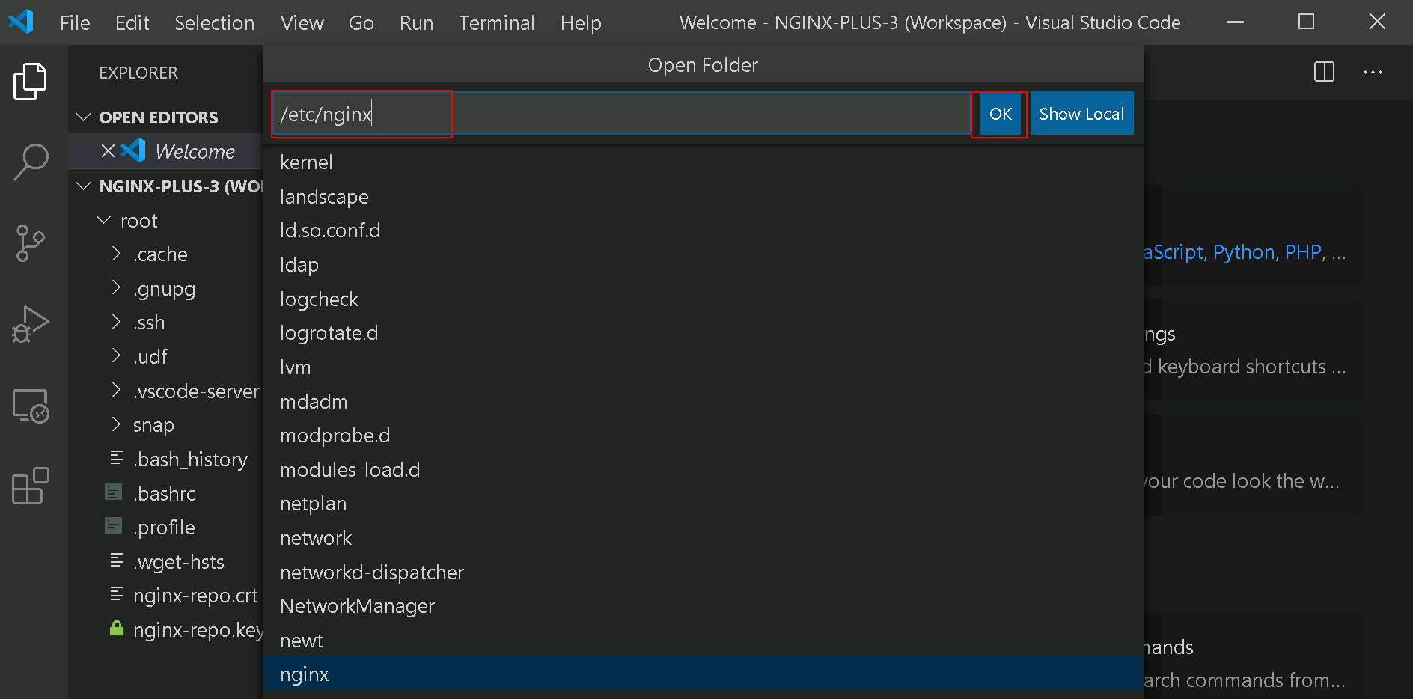Viewport: 1413px width, 699px height.
Task: Open the Run and Debug icon
Action: point(31,324)
